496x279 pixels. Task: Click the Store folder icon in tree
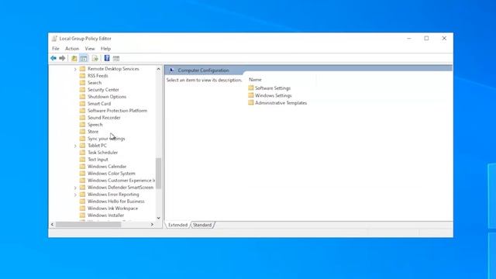(x=82, y=131)
